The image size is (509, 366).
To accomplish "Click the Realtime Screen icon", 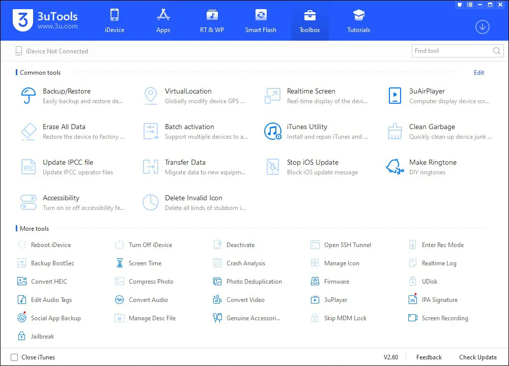I will click(272, 95).
